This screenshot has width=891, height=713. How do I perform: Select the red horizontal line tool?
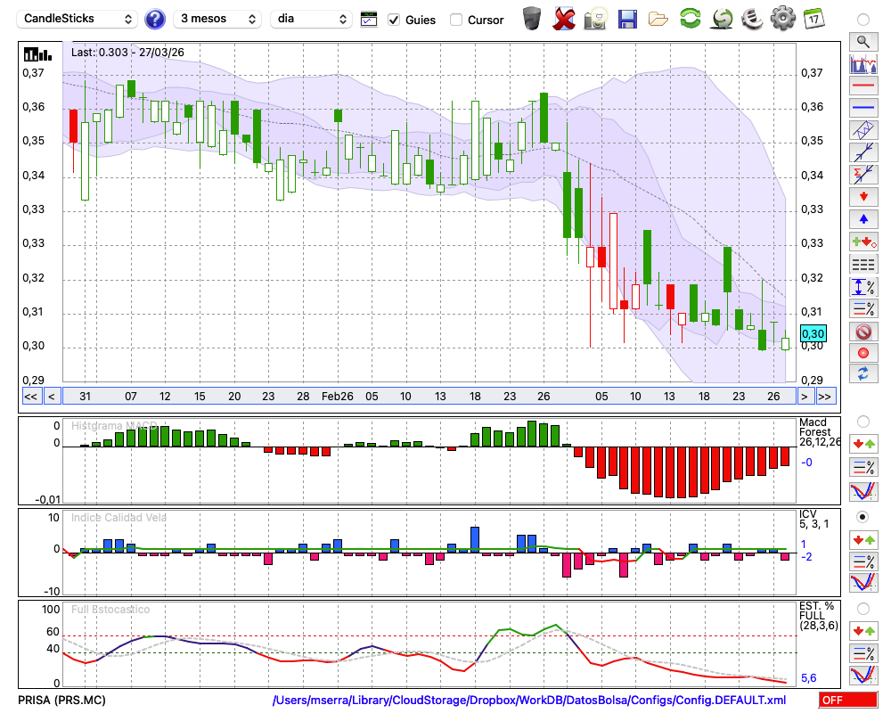tap(862, 86)
